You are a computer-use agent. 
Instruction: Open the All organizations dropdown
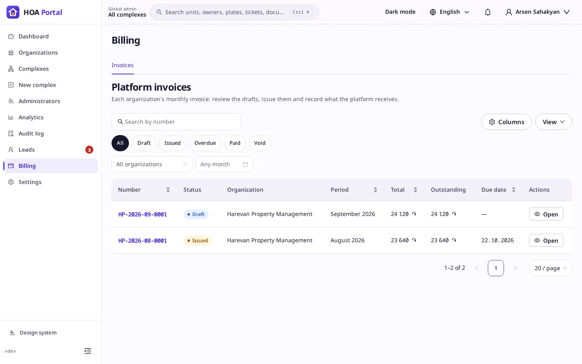coord(152,164)
